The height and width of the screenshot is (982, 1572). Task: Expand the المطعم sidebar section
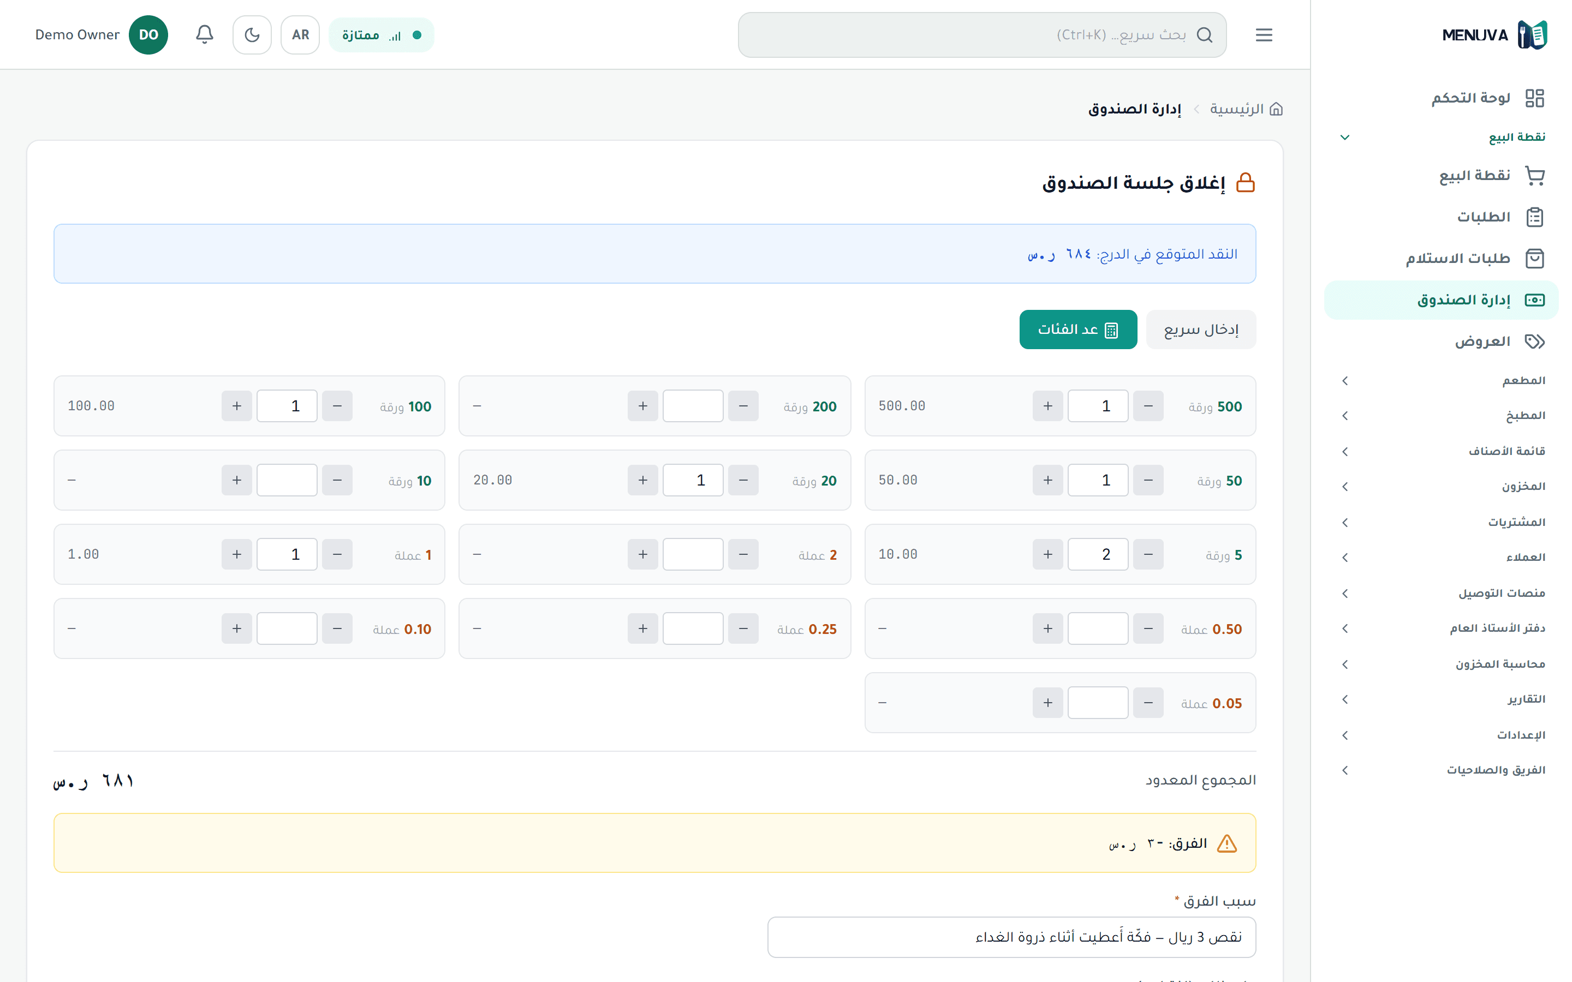tap(1442, 381)
